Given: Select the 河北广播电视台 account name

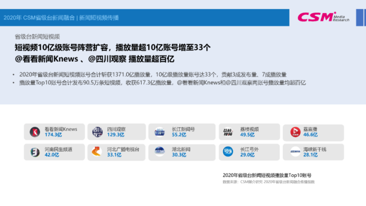Looking at the screenshot, I should pos(123,150).
